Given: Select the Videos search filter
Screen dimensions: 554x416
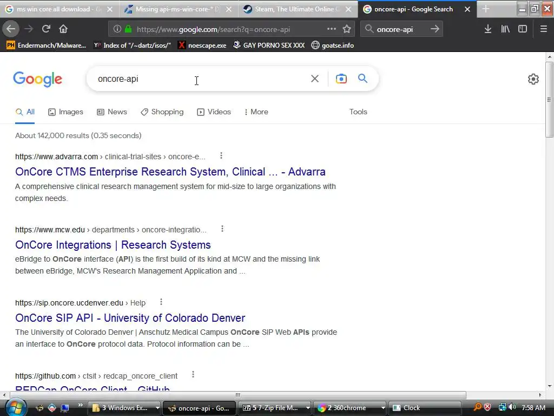Looking at the screenshot, I should (x=214, y=112).
